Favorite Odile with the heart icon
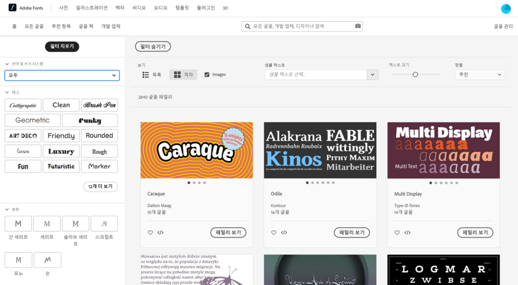This screenshot has width=518, height=285. coord(274,232)
